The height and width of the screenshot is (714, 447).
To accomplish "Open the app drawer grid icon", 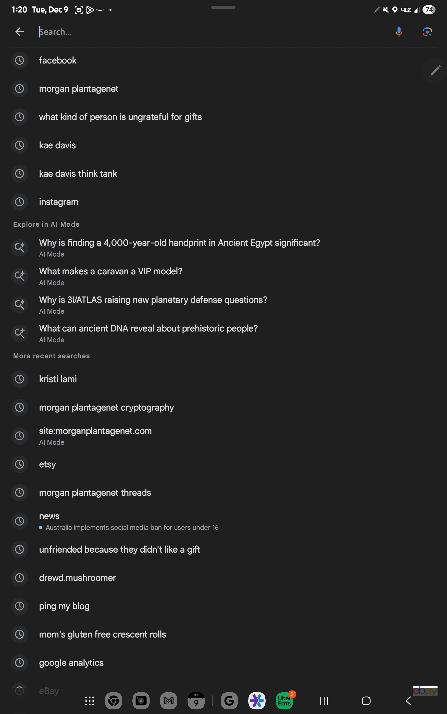I will [x=90, y=701].
